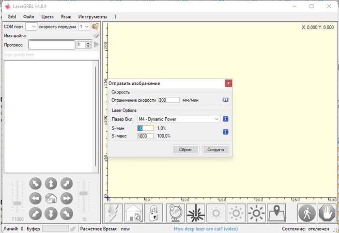
Task: Click the open file icon beside Имя файла
Action: click(x=96, y=35)
